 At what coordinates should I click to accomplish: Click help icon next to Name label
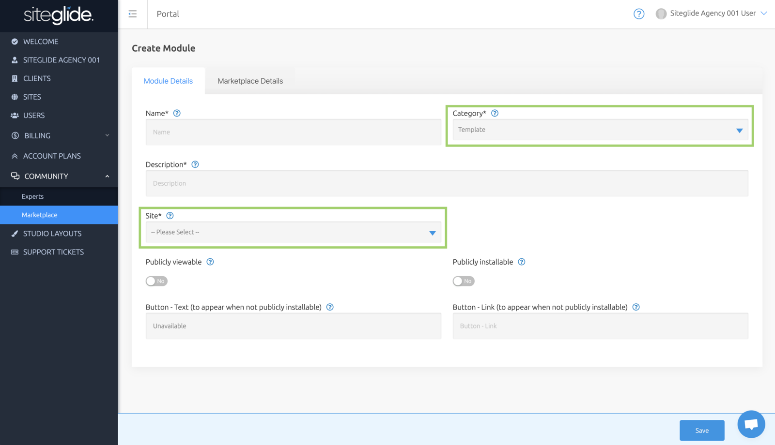tap(177, 113)
